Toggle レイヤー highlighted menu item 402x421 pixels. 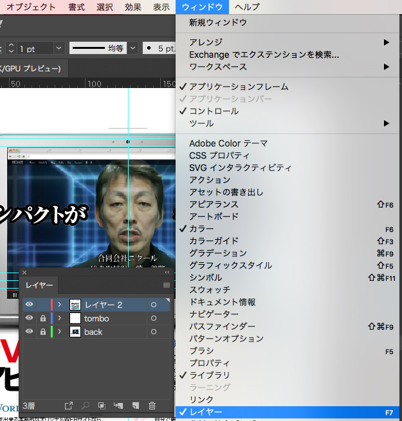[288, 412]
